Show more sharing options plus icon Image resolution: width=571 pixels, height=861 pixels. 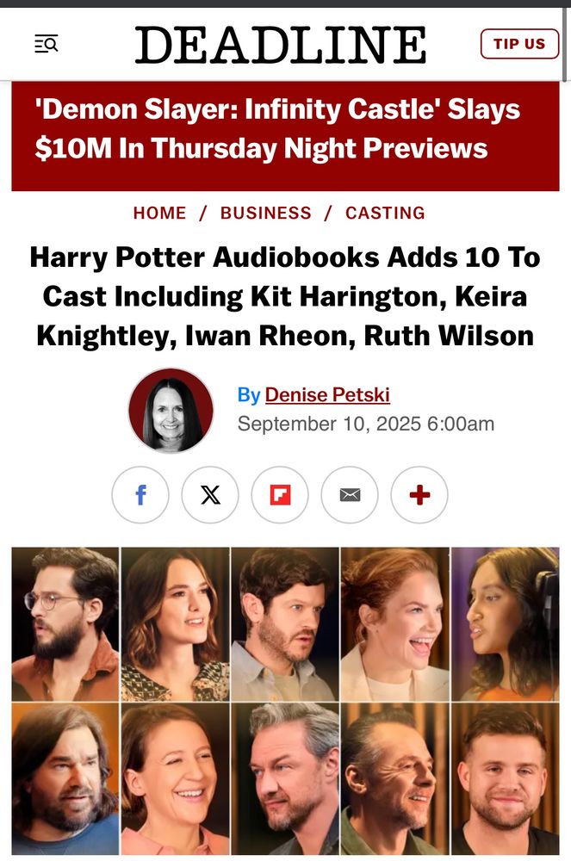pyautogui.click(x=419, y=495)
